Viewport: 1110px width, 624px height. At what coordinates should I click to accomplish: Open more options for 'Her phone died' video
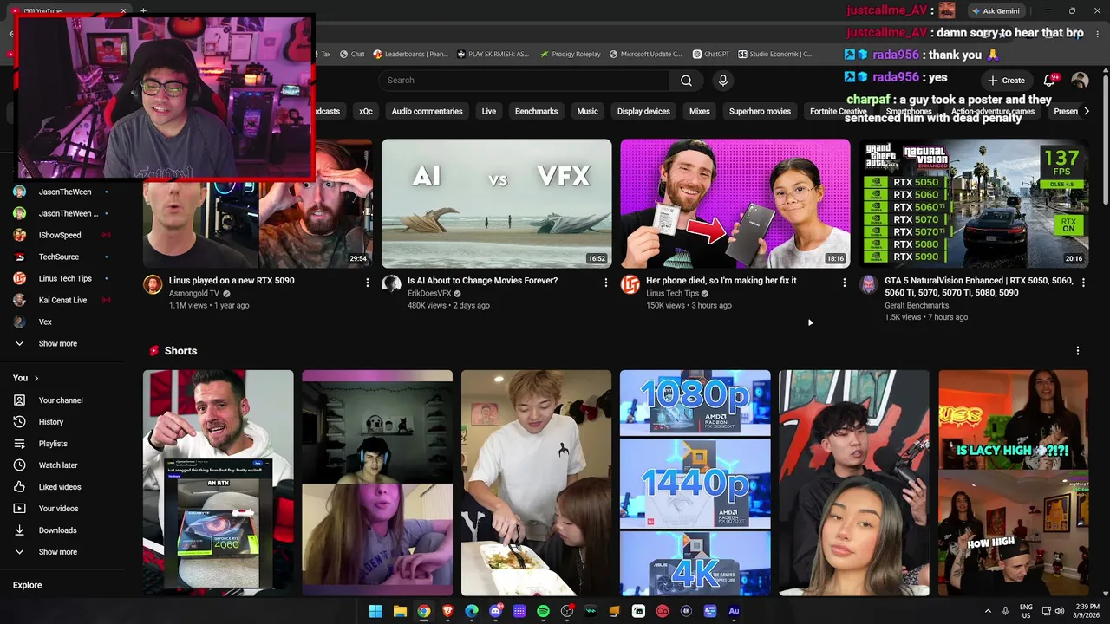coord(845,283)
